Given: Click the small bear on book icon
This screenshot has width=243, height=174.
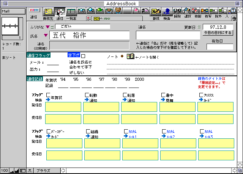Looking at the screenshot, I should pyautogui.click(x=109, y=11).
